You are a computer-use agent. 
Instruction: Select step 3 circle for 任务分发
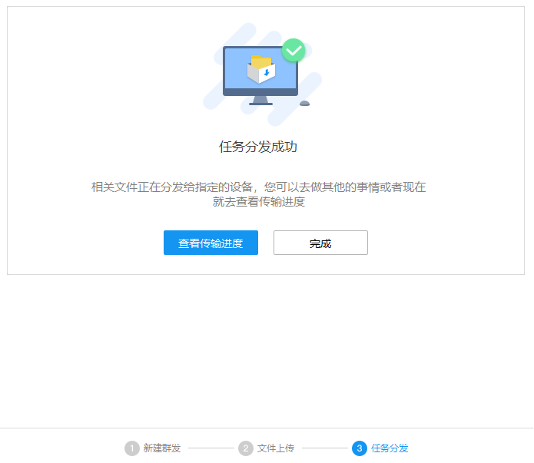(x=360, y=448)
